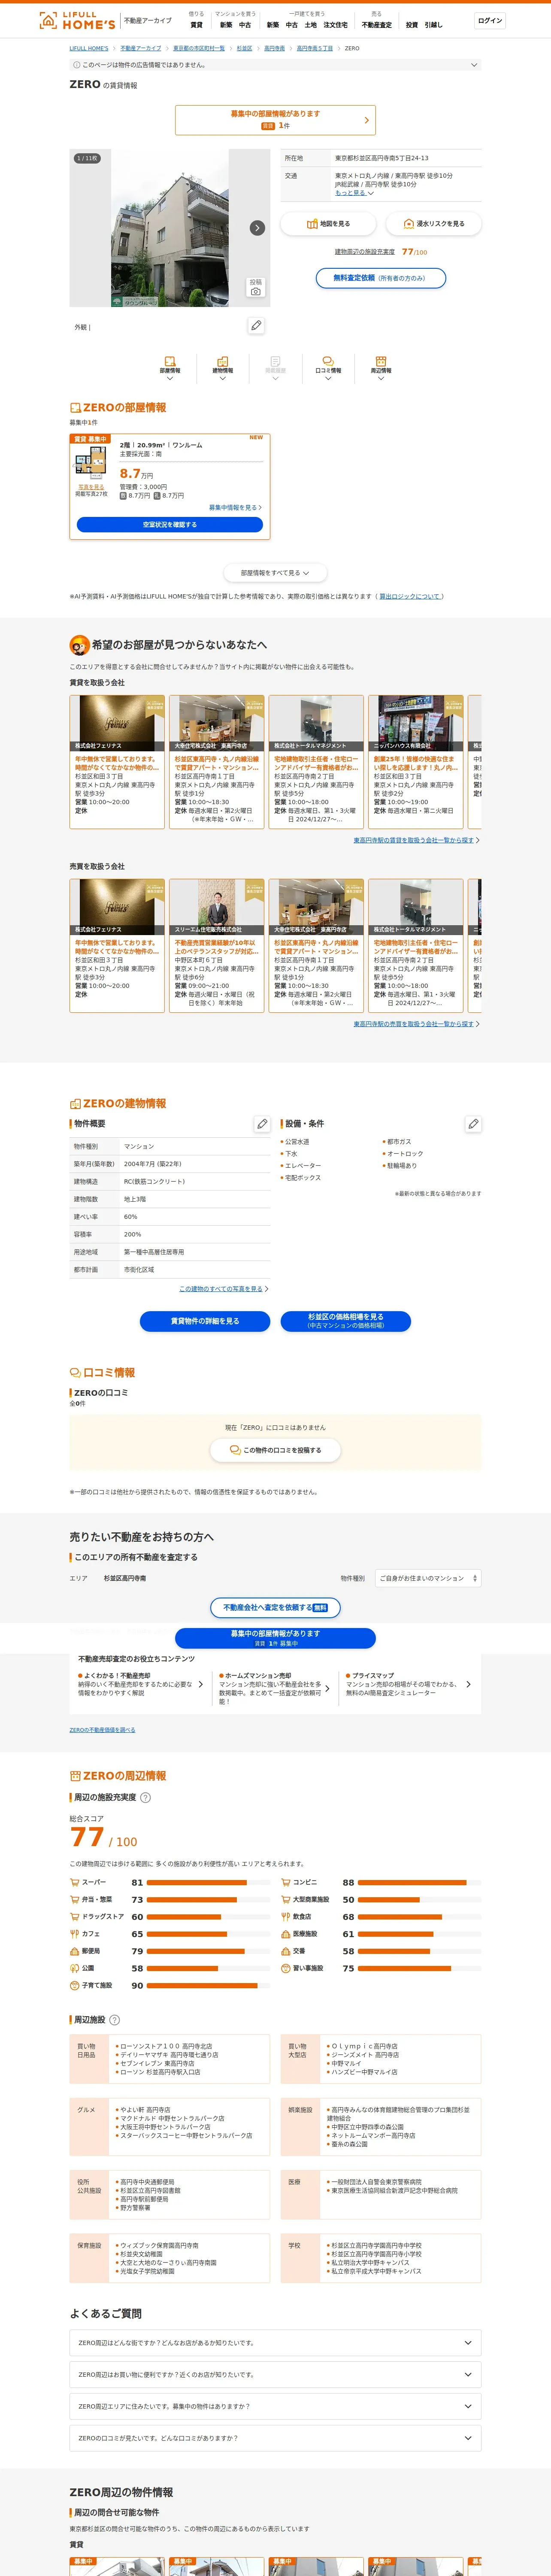The width and height of the screenshot is (551, 2576).
Task: Click 地図を見る button
Action: [328, 224]
